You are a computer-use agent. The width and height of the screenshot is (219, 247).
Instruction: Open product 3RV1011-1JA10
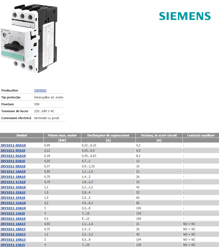click(13, 213)
